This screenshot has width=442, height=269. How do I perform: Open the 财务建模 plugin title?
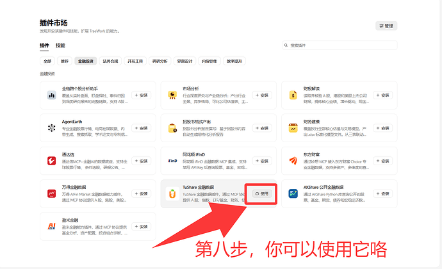click(311, 122)
